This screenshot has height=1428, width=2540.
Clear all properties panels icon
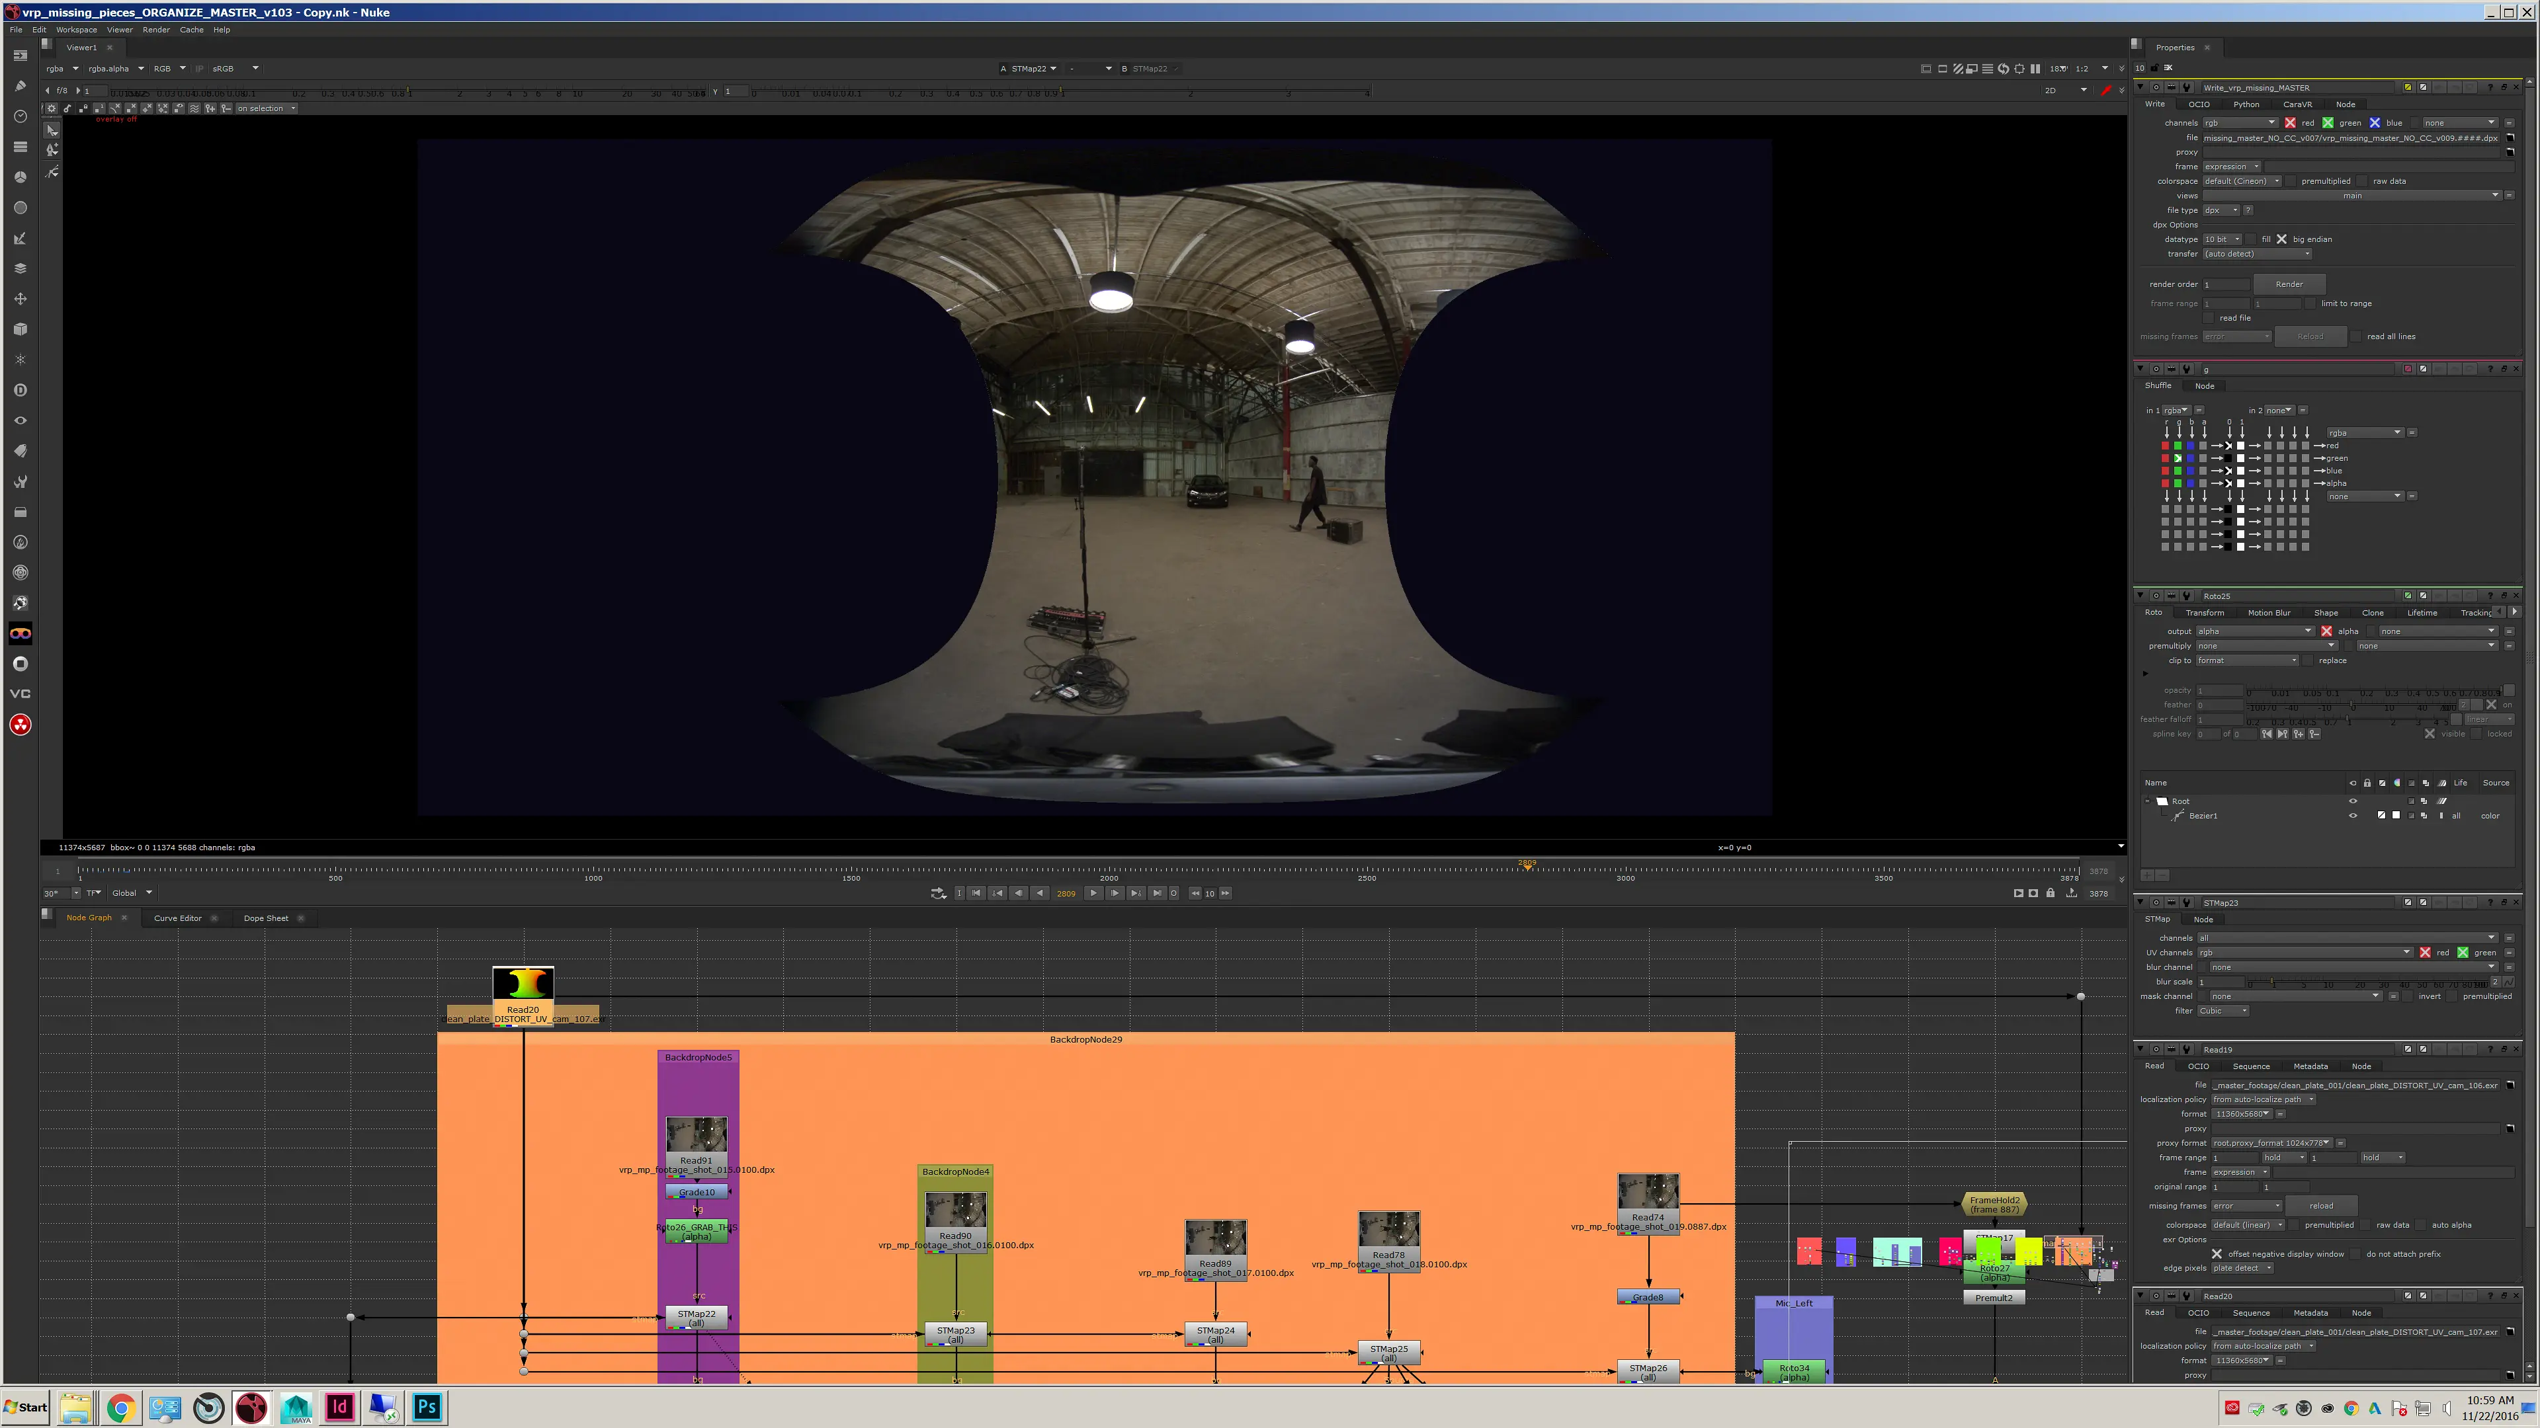click(x=2168, y=68)
